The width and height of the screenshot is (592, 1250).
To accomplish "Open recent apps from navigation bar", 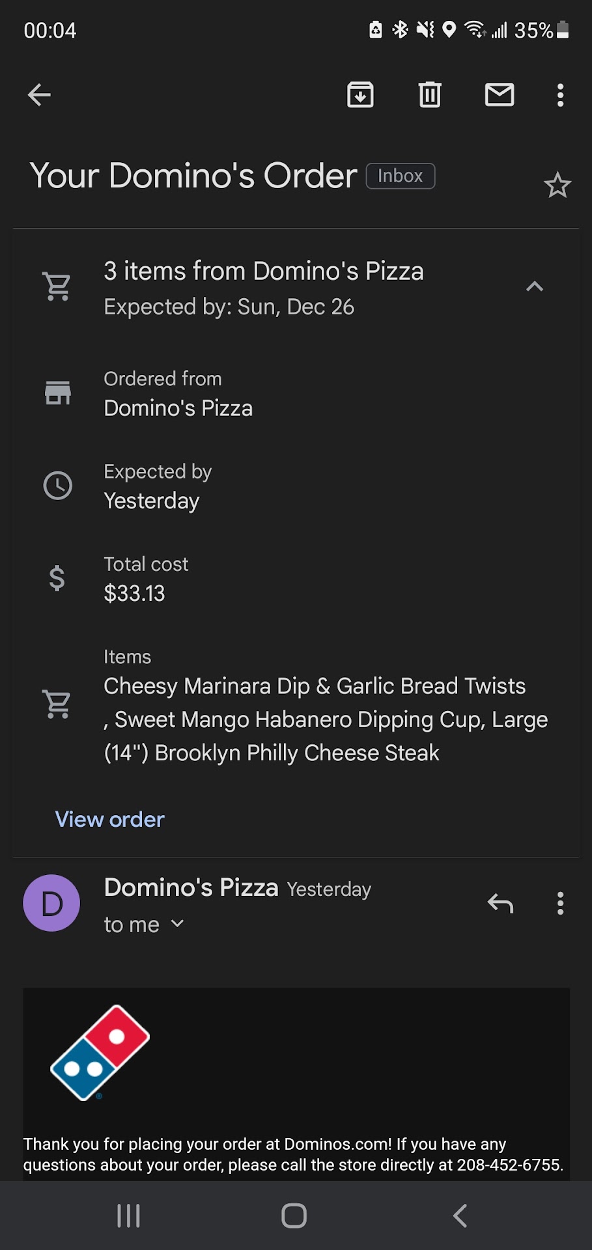I will click(128, 1215).
